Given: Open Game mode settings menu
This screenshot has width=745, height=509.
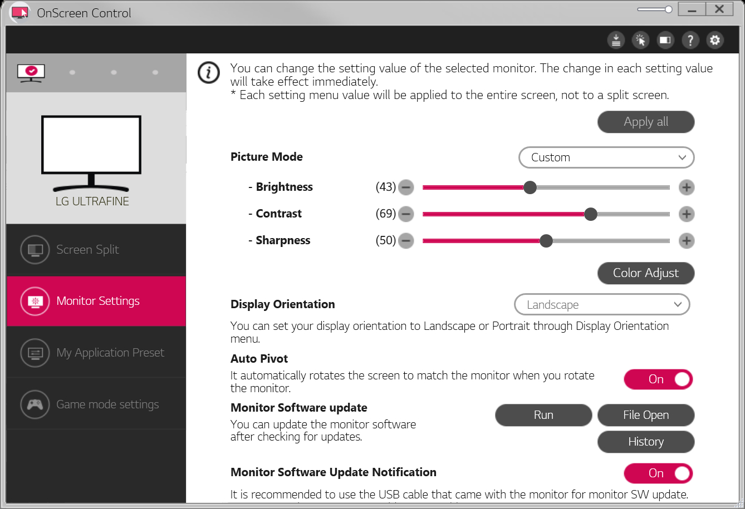Looking at the screenshot, I should (96, 404).
